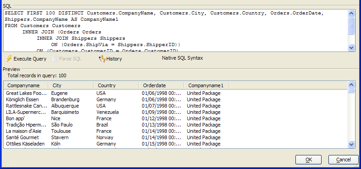Click the Native SQL Syntax label
Image resolution: width=361 pixels, height=169 pixels.
pyautogui.click(x=182, y=58)
